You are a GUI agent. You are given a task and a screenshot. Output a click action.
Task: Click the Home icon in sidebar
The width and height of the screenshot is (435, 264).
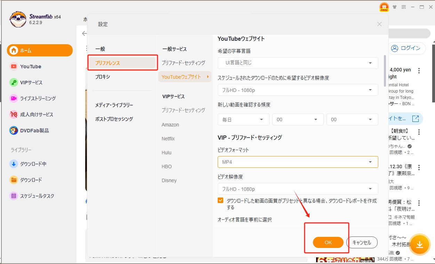click(14, 51)
